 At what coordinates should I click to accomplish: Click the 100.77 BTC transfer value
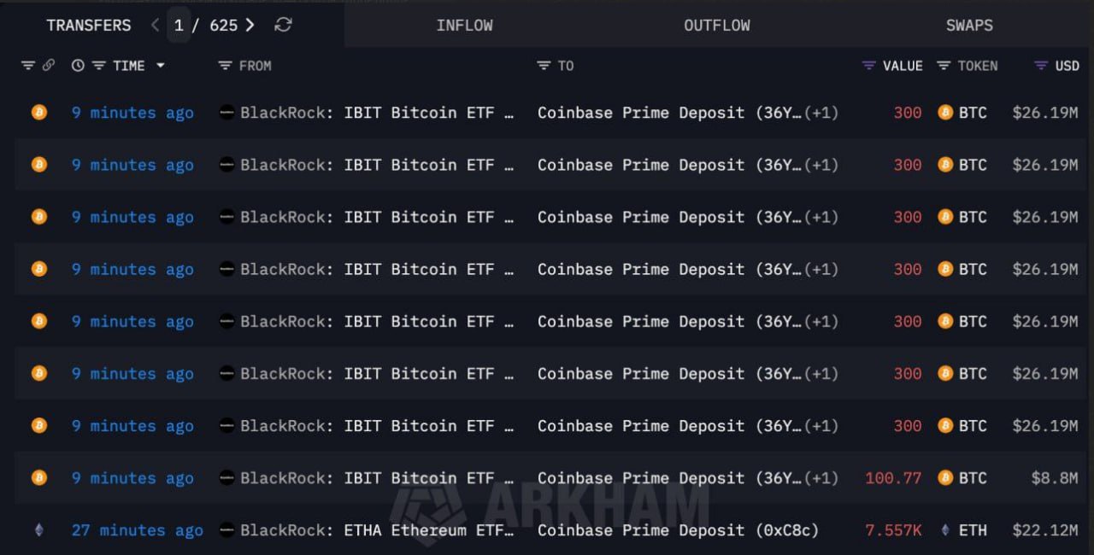pos(893,478)
